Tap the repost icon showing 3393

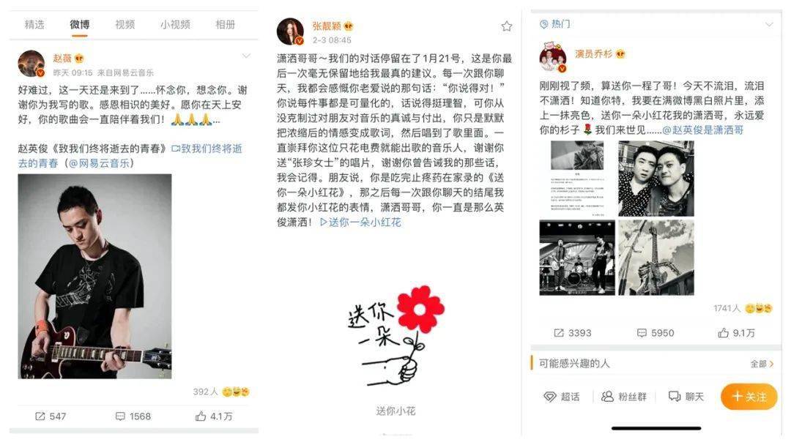(559, 332)
